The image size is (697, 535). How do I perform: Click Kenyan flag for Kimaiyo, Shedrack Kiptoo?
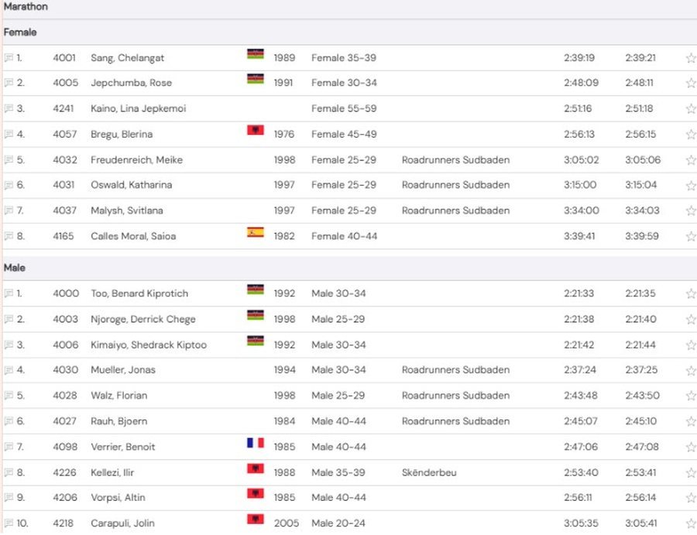click(256, 341)
